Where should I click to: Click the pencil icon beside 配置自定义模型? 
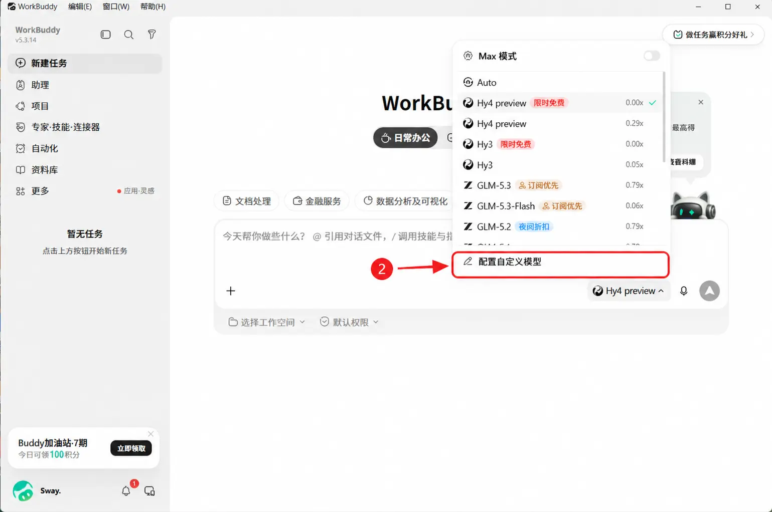(x=468, y=262)
